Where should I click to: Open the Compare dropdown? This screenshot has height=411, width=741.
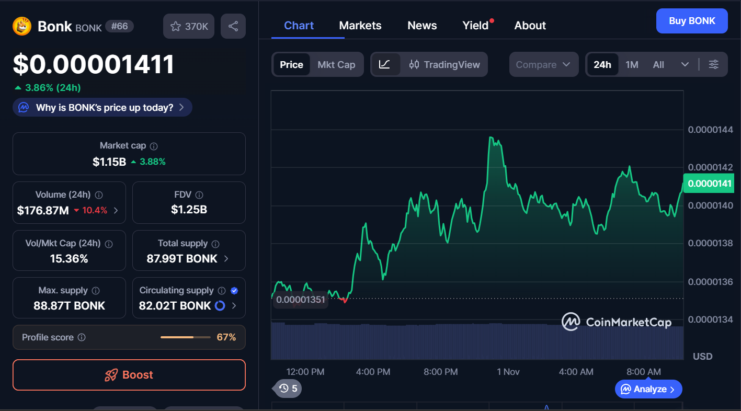coord(543,64)
